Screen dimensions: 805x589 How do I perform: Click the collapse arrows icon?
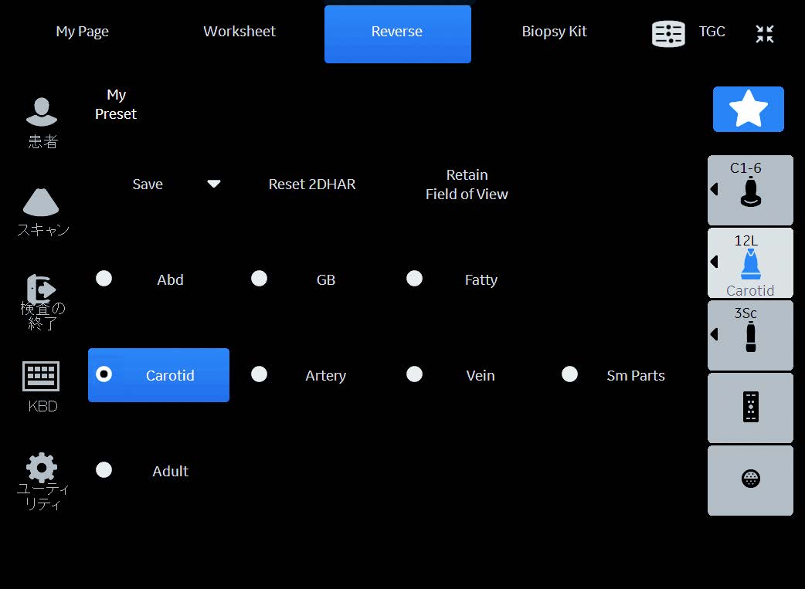(x=764, y=33)
